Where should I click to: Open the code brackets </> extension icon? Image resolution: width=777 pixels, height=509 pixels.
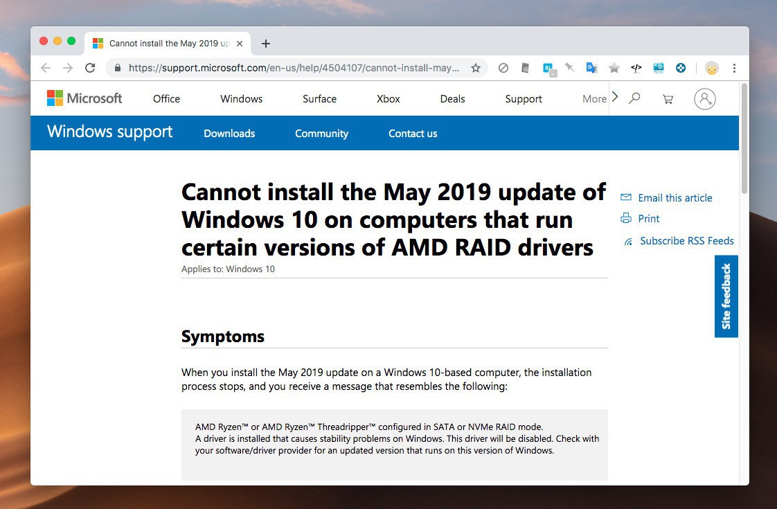coord(636,68)
